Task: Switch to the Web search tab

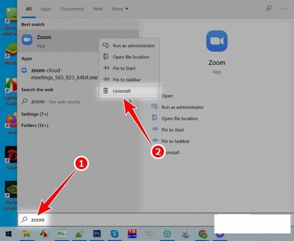Action: point(98,9)
